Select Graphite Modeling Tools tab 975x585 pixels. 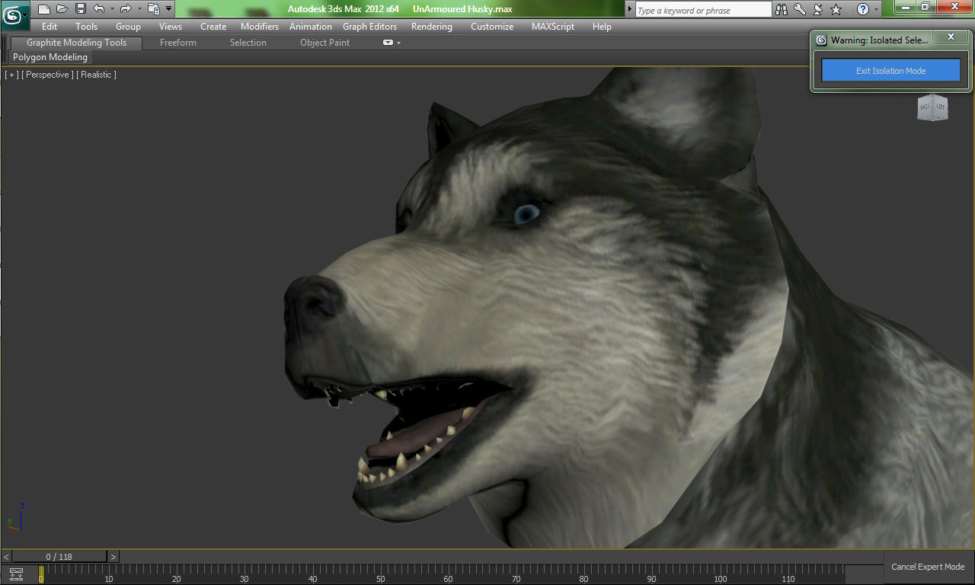[x=76, y=43]
